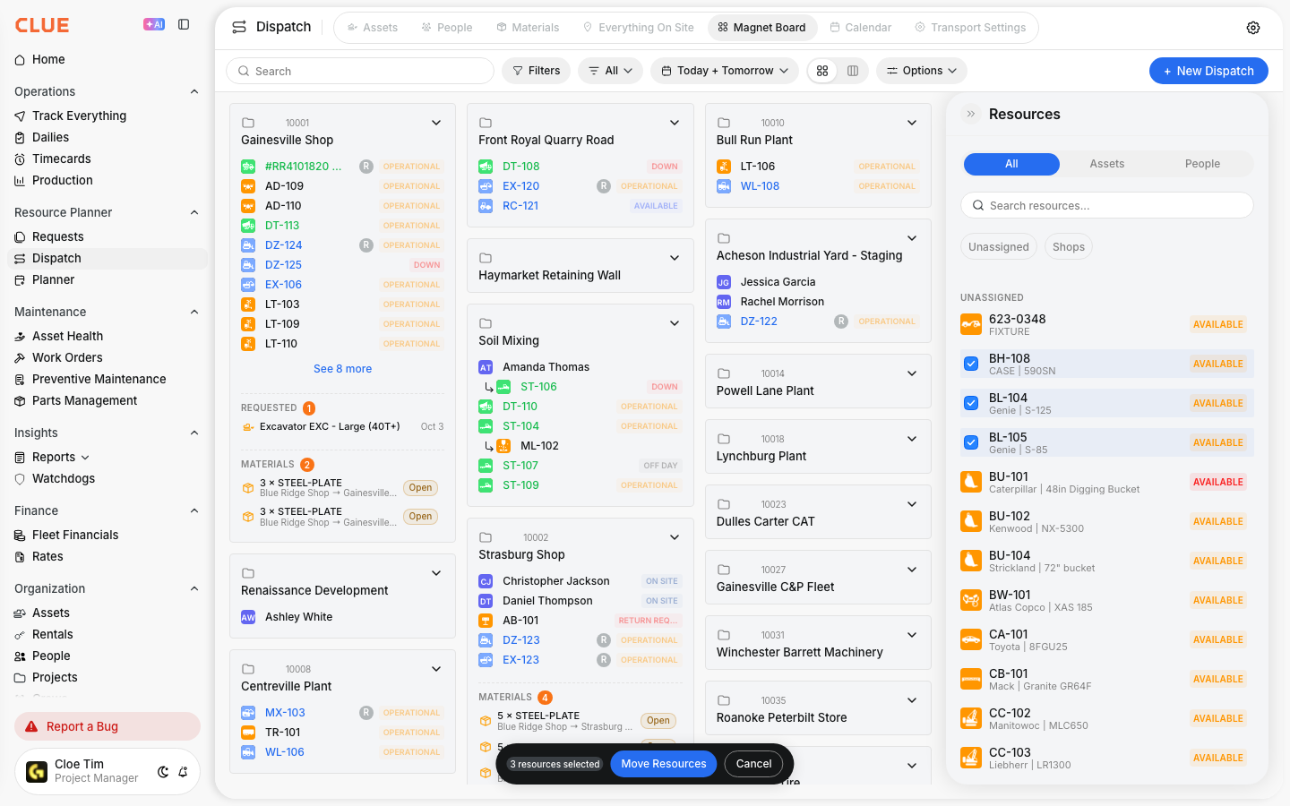Click Move Resources button
Image resolution: width=1290 pixels, height=806 pixels.
664,764
